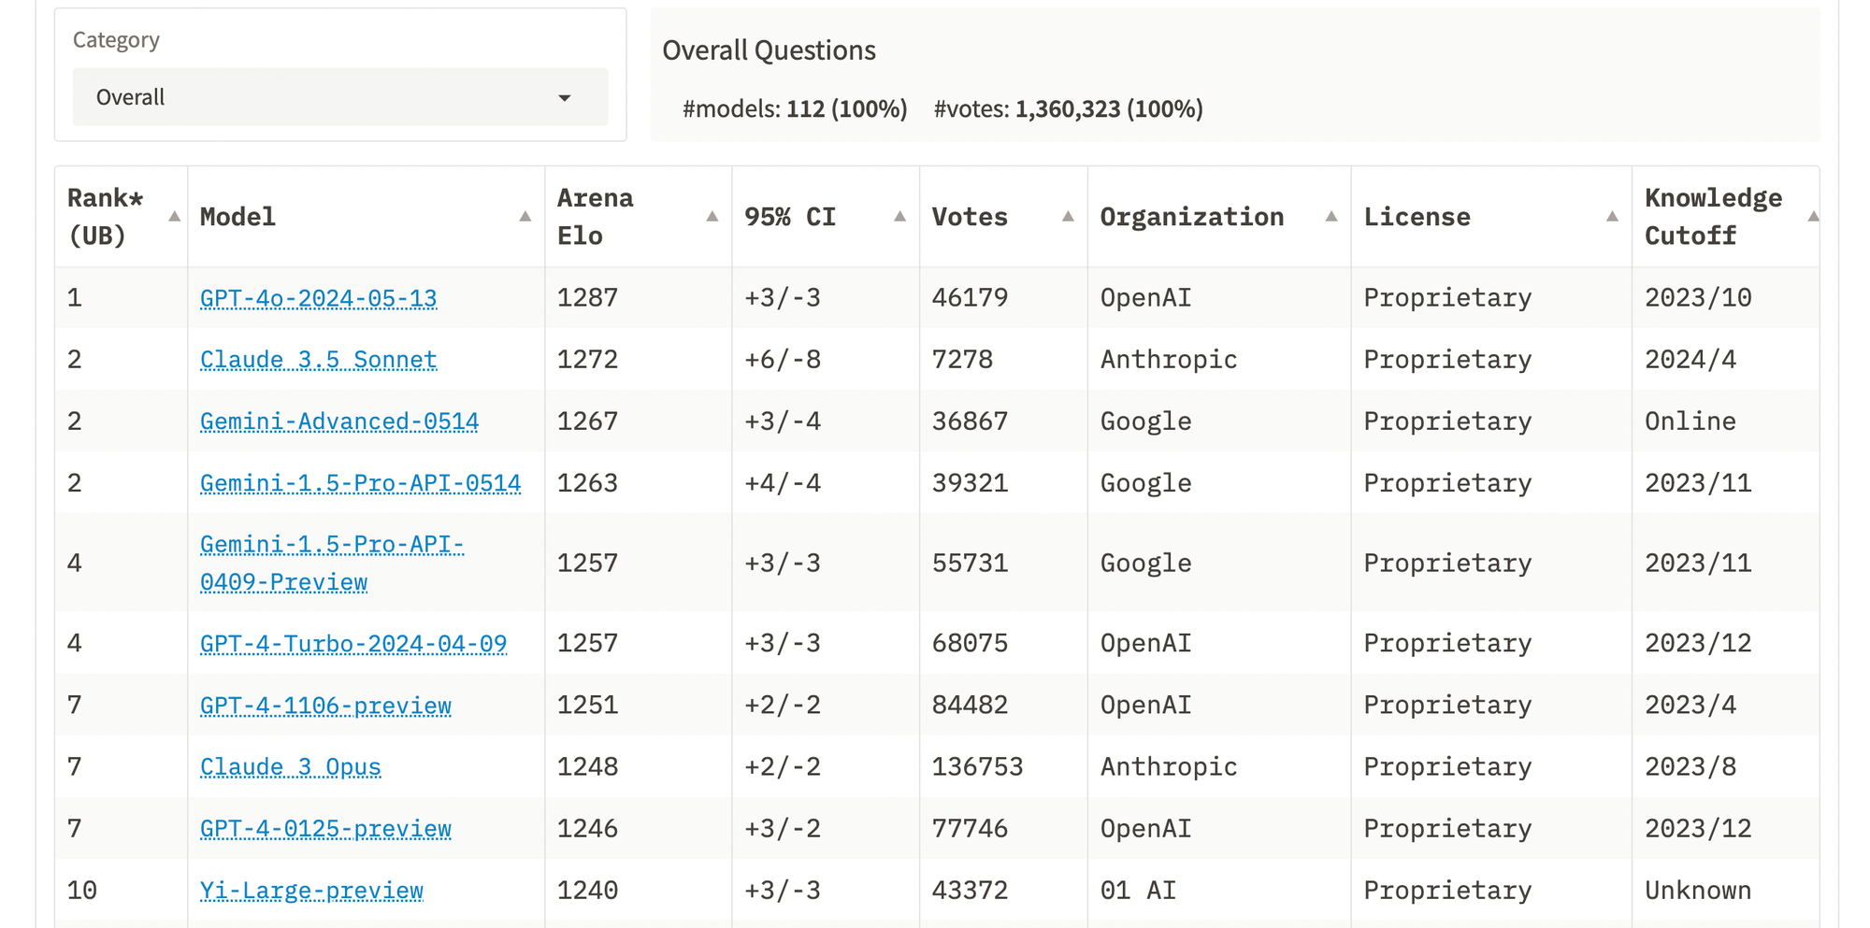Open the Claude 3.5 Sonnet link
Viewport: 1870px width, 928px height.
coord(318,360)
